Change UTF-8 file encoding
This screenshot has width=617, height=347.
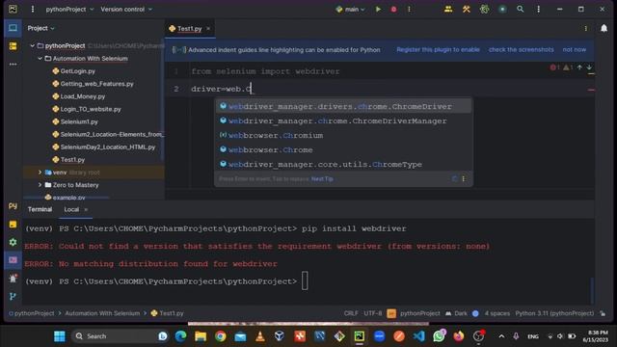(x=373, y=313)
